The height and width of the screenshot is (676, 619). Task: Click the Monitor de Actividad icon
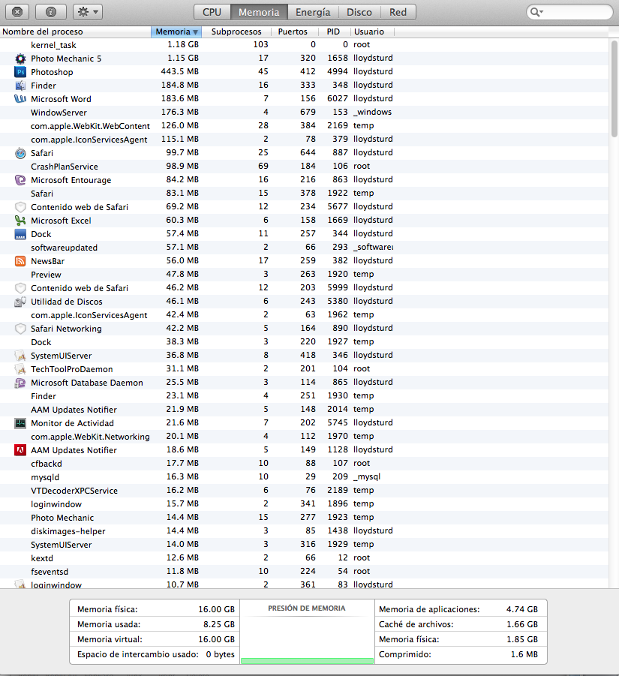click(x=20, y=423)
